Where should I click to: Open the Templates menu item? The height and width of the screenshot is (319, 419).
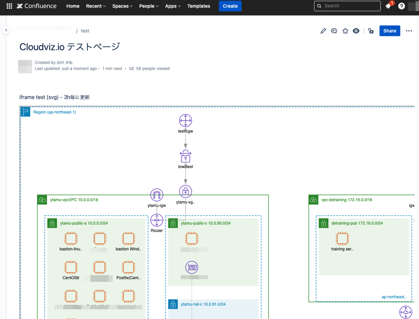(199, 6)
